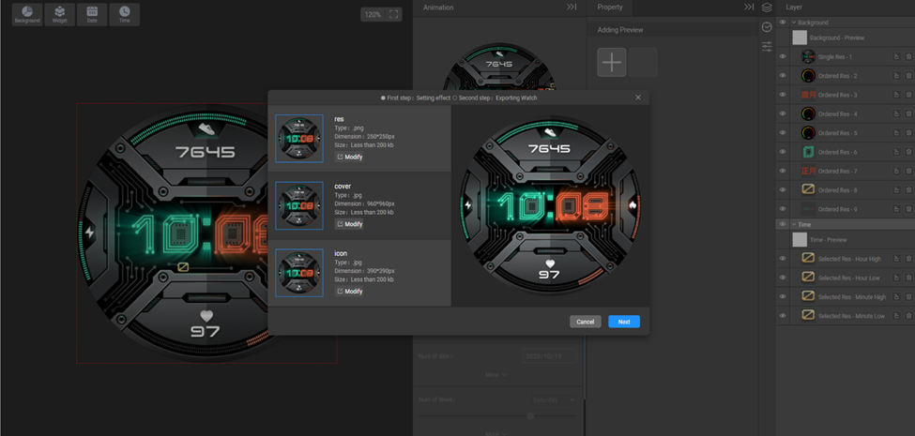915x436 pixels.
Task: Click the Date tool icon
Action: [x=92, y=14]
